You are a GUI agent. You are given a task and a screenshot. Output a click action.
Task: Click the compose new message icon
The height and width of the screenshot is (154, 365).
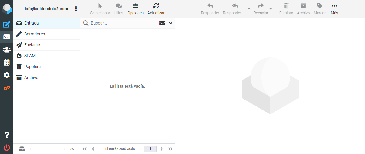6,25
